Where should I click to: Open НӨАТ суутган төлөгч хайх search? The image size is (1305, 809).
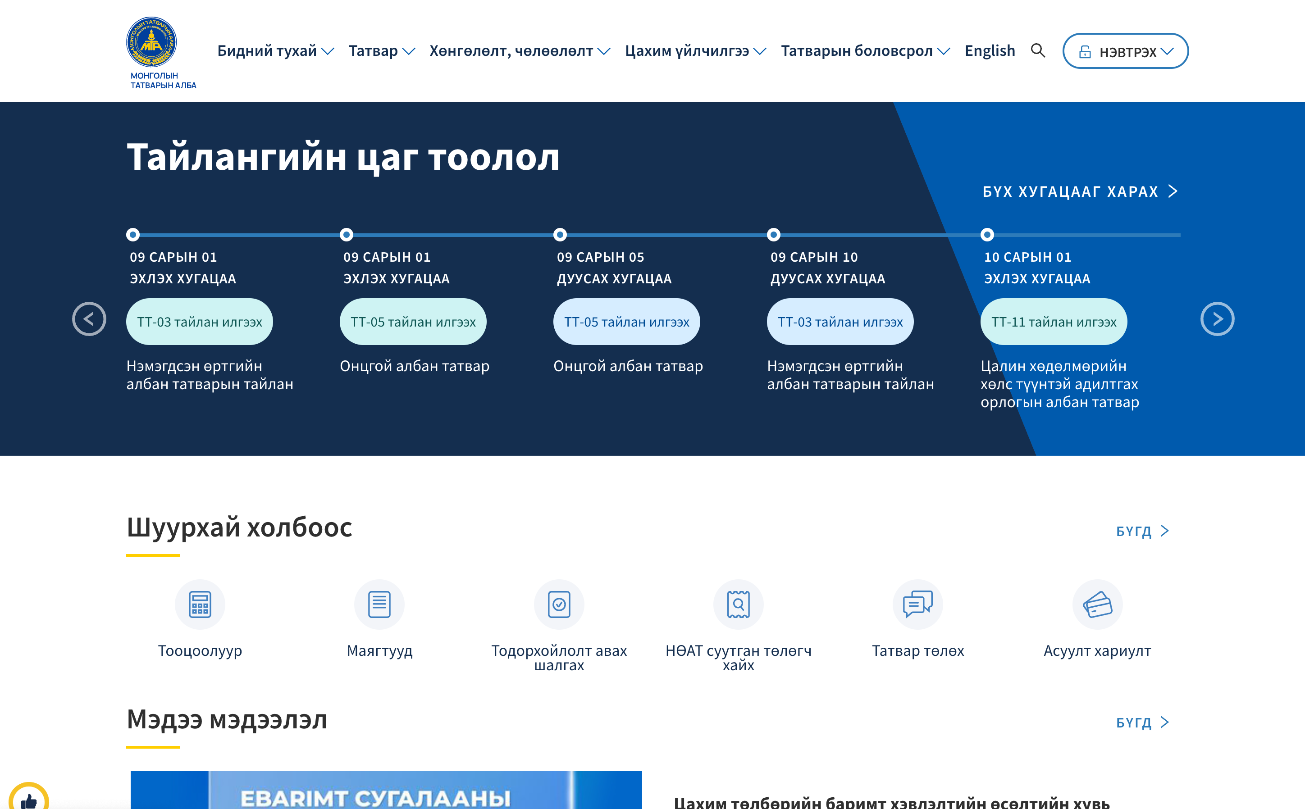pyautogui.click(x=739, y=604)
